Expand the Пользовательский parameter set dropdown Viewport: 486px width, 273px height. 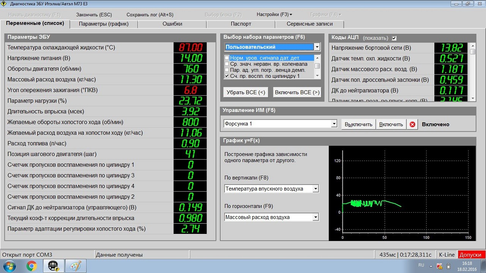[317, 47]
